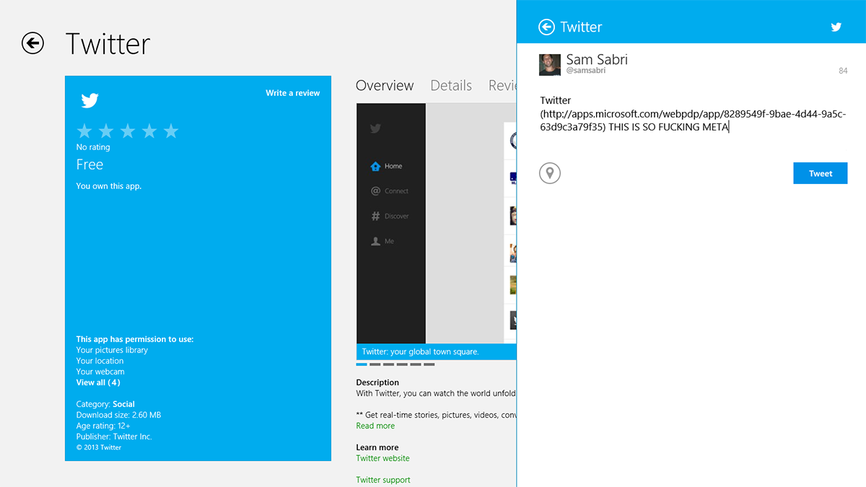Open the Details tab
Viewport: 866px width, 487px height.
coord(450,85)
